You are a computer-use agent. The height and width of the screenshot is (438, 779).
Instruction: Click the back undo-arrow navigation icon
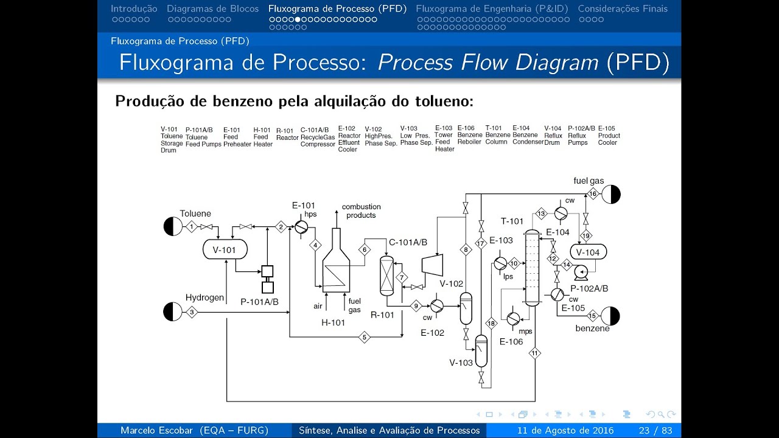[651, 414]
